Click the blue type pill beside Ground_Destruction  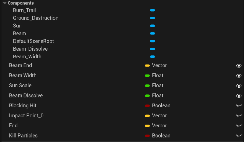pyautogui.click(x=152, y=18)
